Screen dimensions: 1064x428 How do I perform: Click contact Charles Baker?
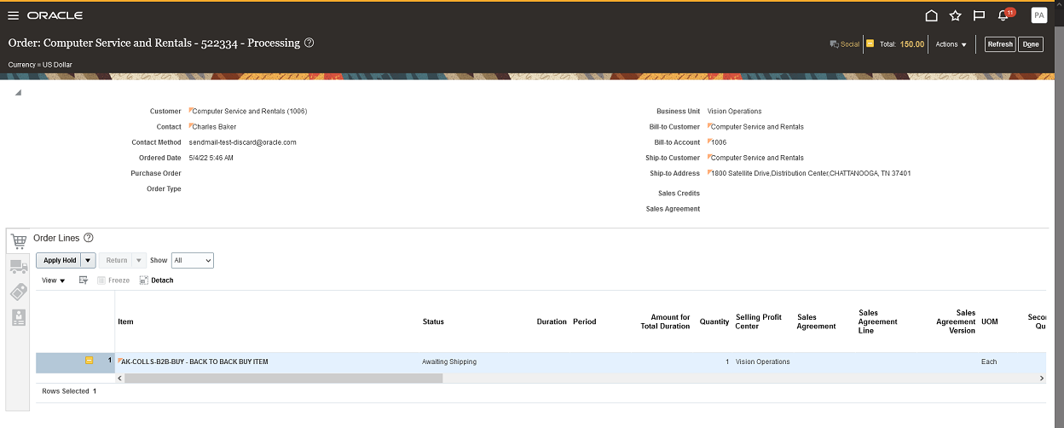[x=215, y=126]
